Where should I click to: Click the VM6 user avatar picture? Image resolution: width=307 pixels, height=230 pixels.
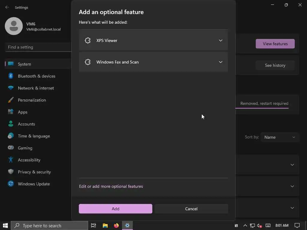pyautogui.click(x=14, y=26)
